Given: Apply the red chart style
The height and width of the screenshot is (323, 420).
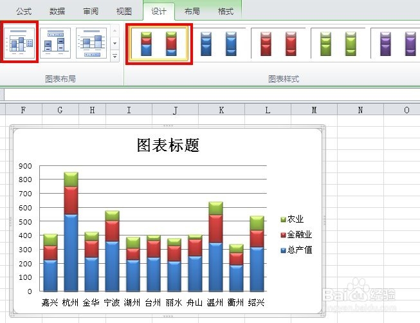Looking at the screenshot, I should 278,44.
